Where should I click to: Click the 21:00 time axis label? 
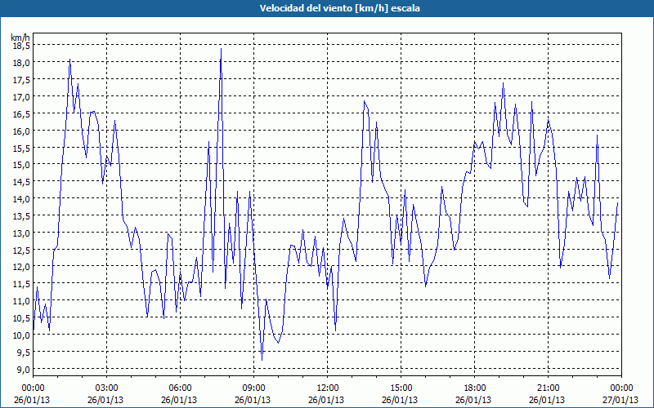[x=548, y=388]
